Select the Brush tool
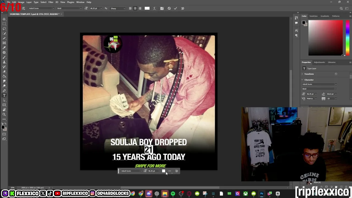Image resolution: width=352 pixels, height=198 pixels. tap(4, 57)
